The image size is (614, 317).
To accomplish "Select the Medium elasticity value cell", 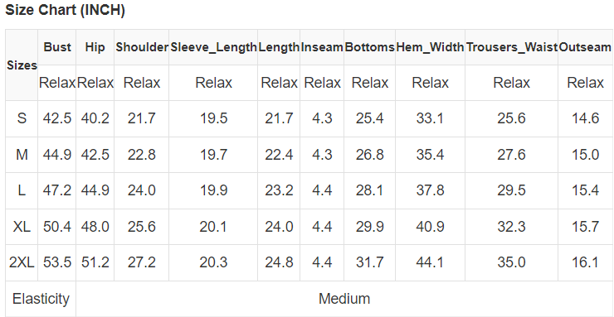I will tap(344, 299).
